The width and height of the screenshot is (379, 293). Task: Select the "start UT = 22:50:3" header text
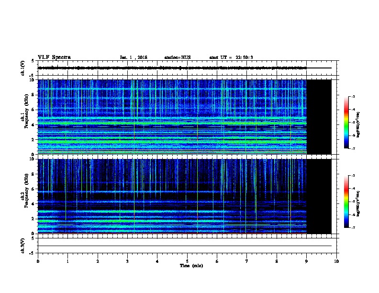231,57
